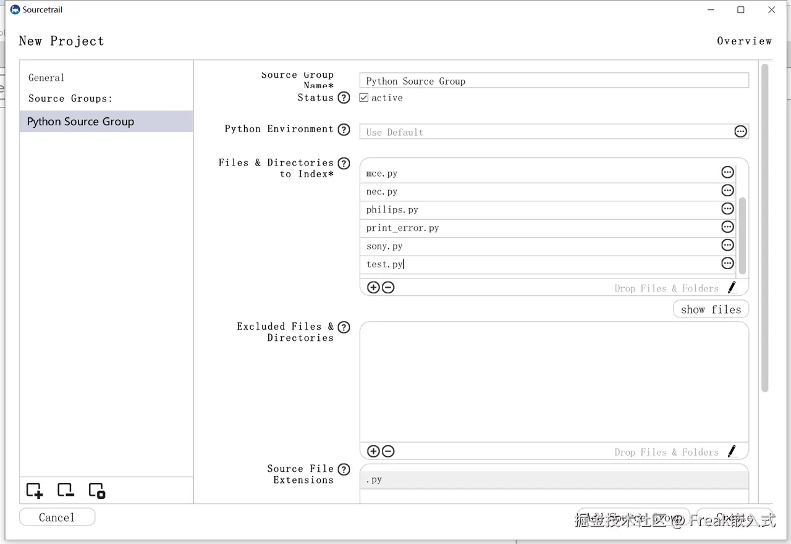Screen dimensions: 791x544
Task: Click the Source File Extensions help icon
Action: (344, 470)
